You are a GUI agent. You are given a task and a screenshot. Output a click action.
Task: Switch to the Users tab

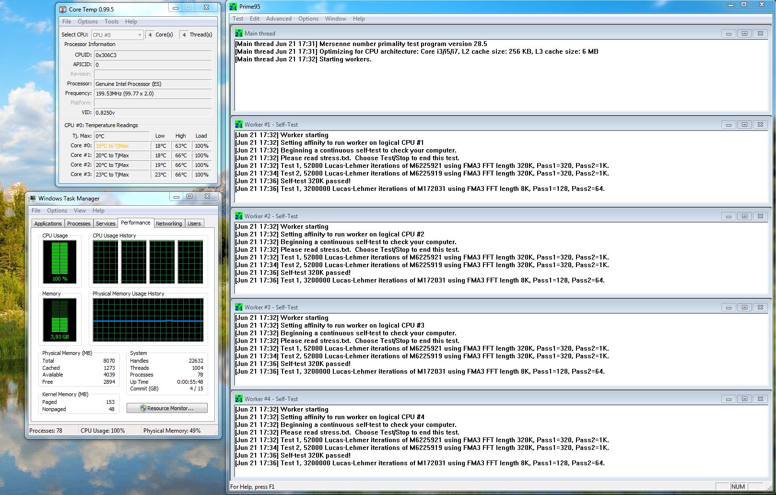[x=194, y=224]
